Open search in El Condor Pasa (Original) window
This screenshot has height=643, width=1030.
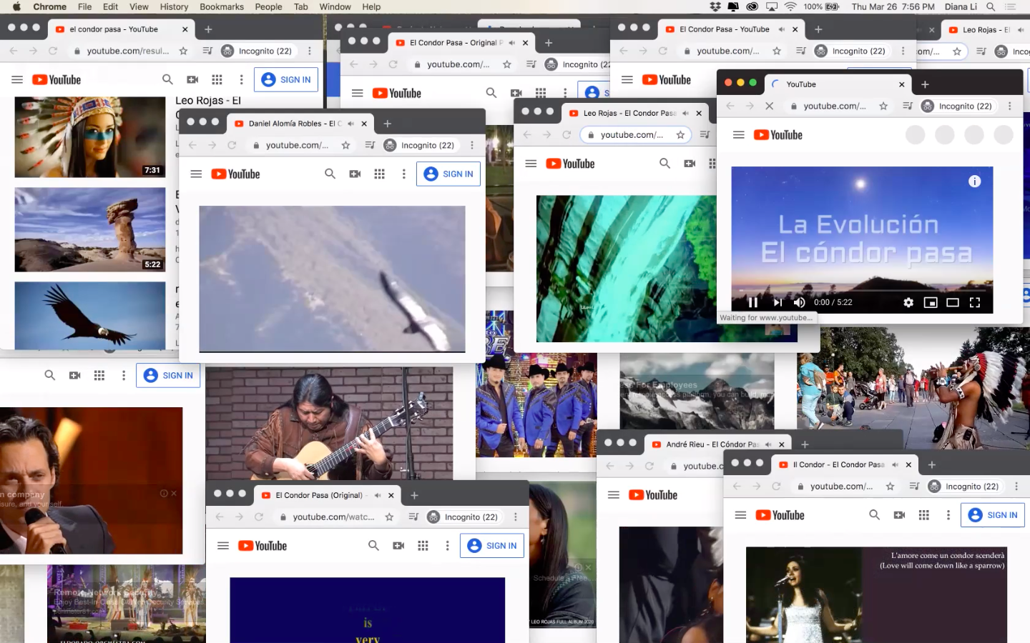point(373,546)
